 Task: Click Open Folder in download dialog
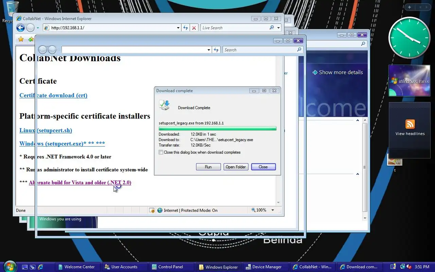(236, 167)
